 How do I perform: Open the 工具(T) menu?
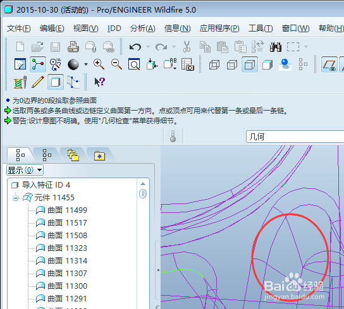click(261, 28)
